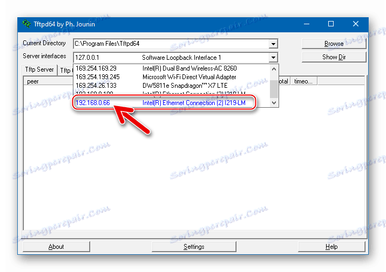Maximize the Tftpd64 window

click(x=331, y=24)
